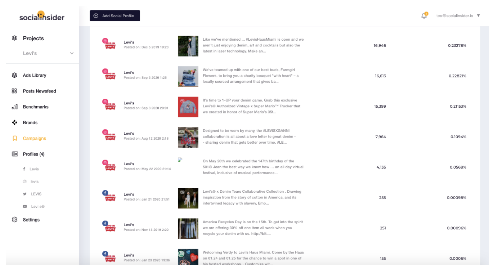Click the teo@socialinsider.io account email

454,16
